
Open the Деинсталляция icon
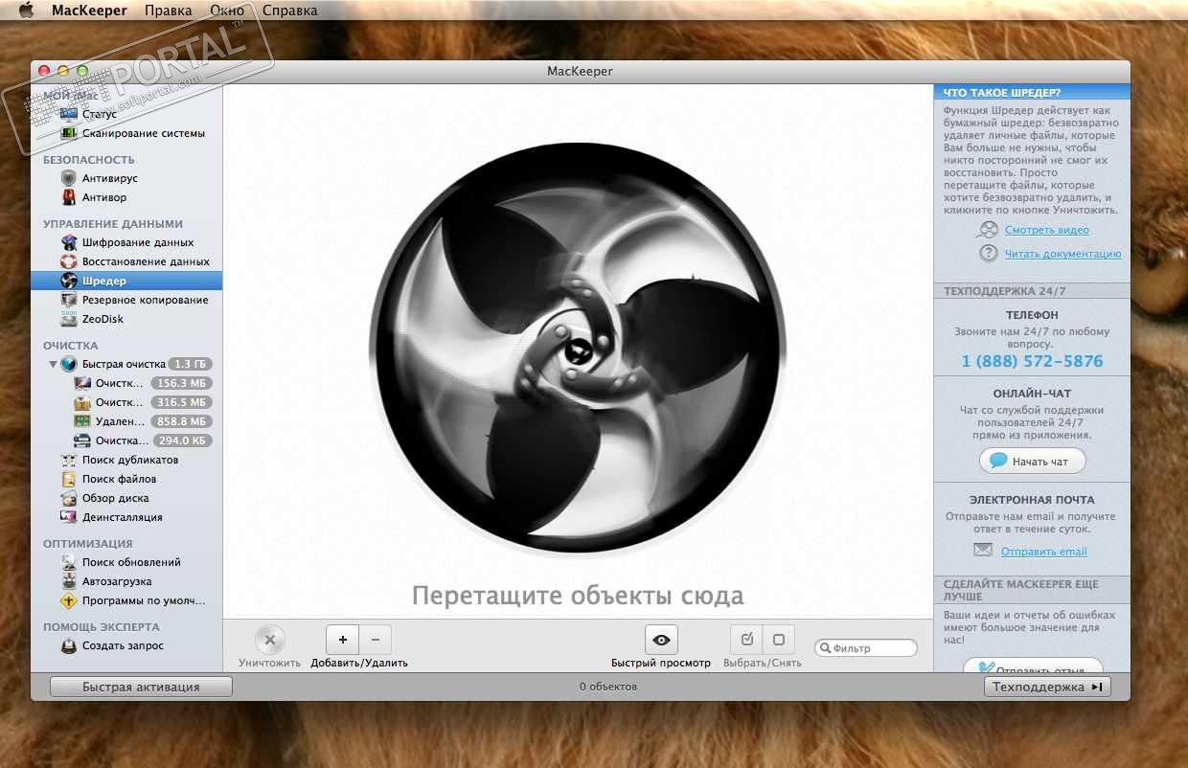tap(69, 517)
